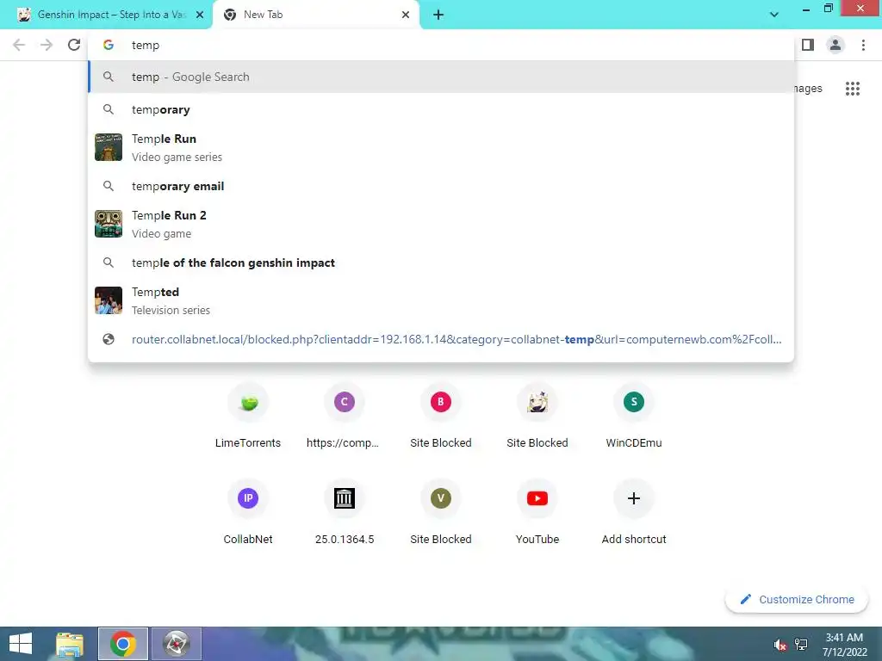Open a new tab with plus icon
Viewport: 882px width, 661px height.
coord(438,15)
